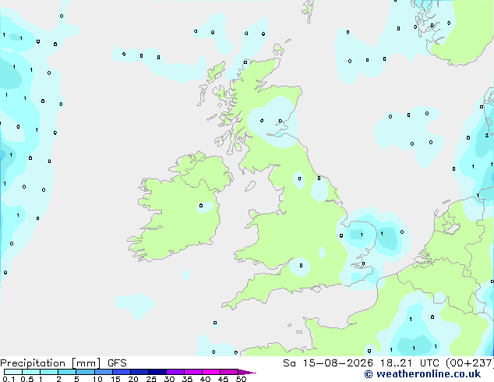The image size is (494, 382).
Task: Click the over-50 mm legend arrow tip
Action: point(247,372)
